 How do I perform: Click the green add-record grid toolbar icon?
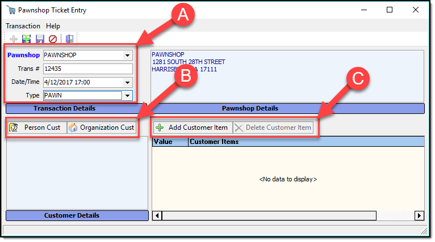pos(26,39)
